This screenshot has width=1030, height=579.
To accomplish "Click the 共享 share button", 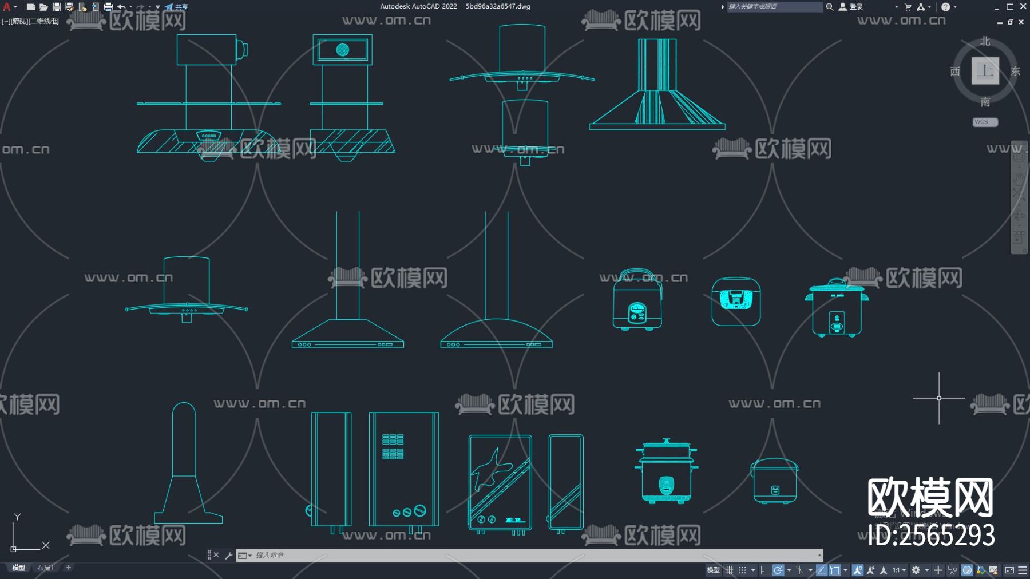I will (176, 7).
